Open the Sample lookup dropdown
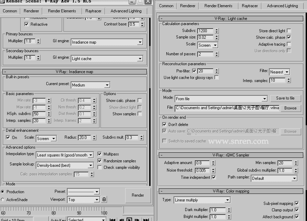307x221 pixels. click(x=65, y=165)
